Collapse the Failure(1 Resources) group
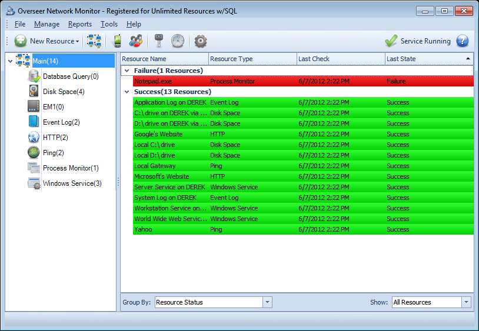Screen dimensions: 479x331 tap(127, 71)
